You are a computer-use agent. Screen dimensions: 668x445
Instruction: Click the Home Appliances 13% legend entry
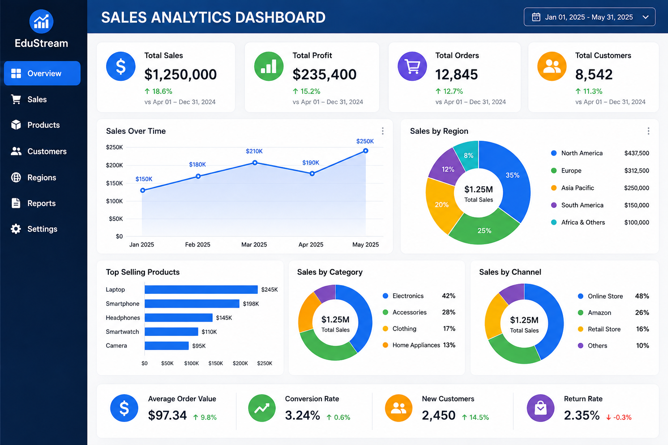[x=419, y=345]
